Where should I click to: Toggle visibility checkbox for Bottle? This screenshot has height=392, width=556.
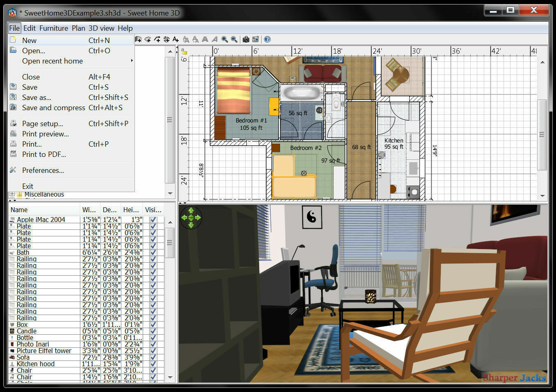153,338
